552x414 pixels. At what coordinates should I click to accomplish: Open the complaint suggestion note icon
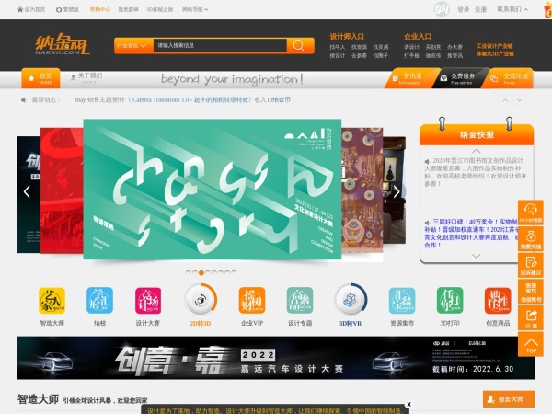[531, 265]
